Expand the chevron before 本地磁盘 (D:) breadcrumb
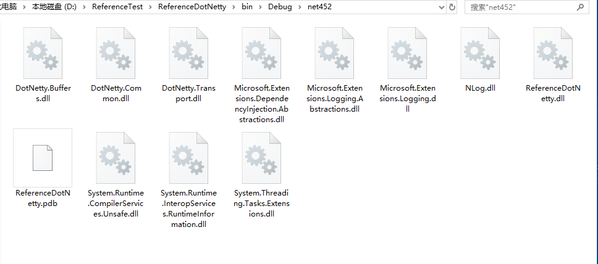The width and height of the screenshot is (598, 264). [25, 7]
